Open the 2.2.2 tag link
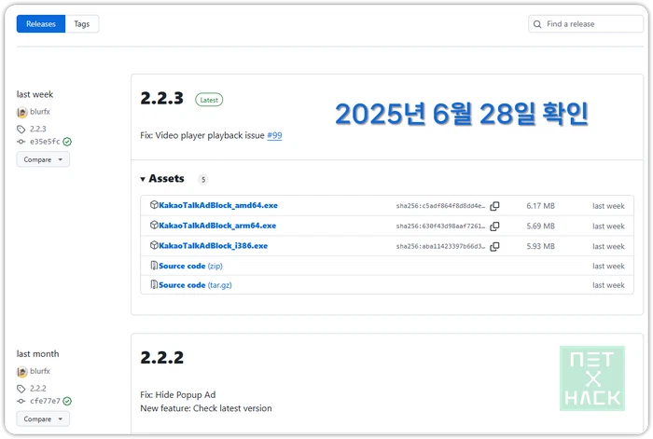Image resolution: width=653 pixels, height=439 pixels. tap(38, 389)
